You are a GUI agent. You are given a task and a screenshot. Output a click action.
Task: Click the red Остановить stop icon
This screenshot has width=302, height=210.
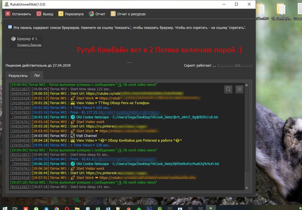(x=8, y=14)
